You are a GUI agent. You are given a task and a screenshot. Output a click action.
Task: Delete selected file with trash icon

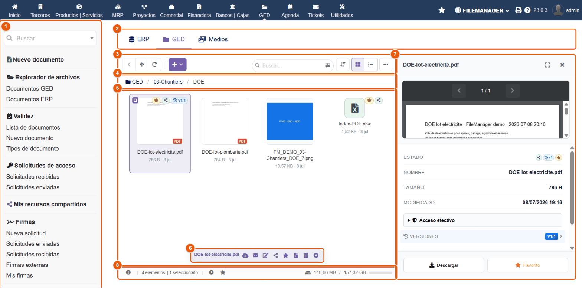(x=306, y=255)
